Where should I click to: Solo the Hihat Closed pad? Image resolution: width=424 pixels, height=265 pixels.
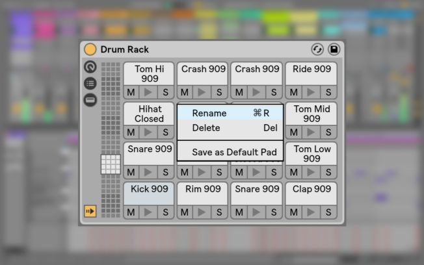165,132
